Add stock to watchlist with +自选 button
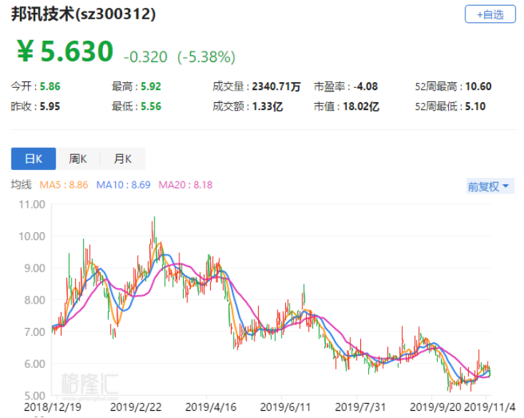The height and width of the screenshot is (418, 524). tap(490, 14)
